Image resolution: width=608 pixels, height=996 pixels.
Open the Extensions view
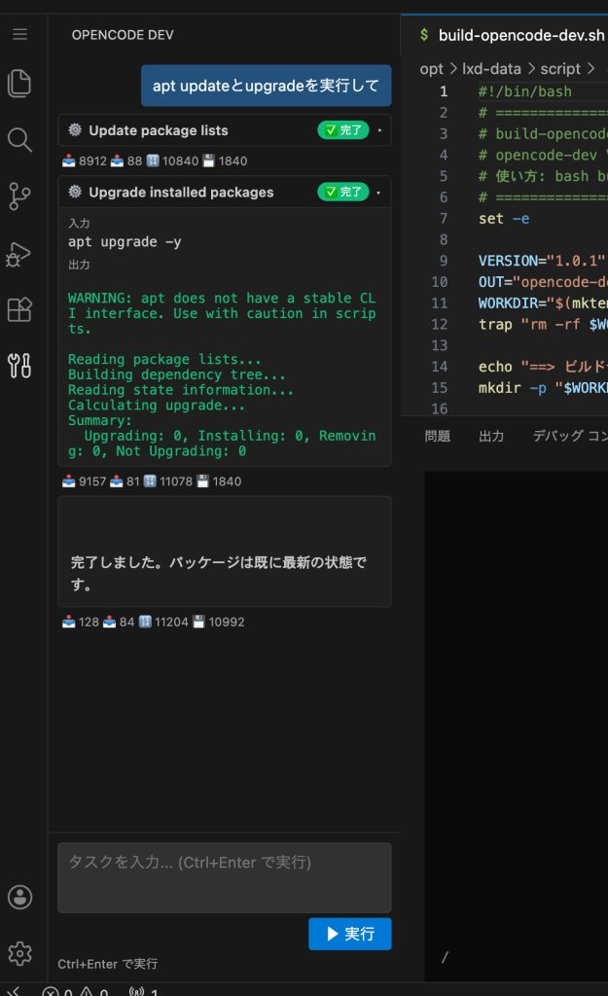(x=19, y=309)
